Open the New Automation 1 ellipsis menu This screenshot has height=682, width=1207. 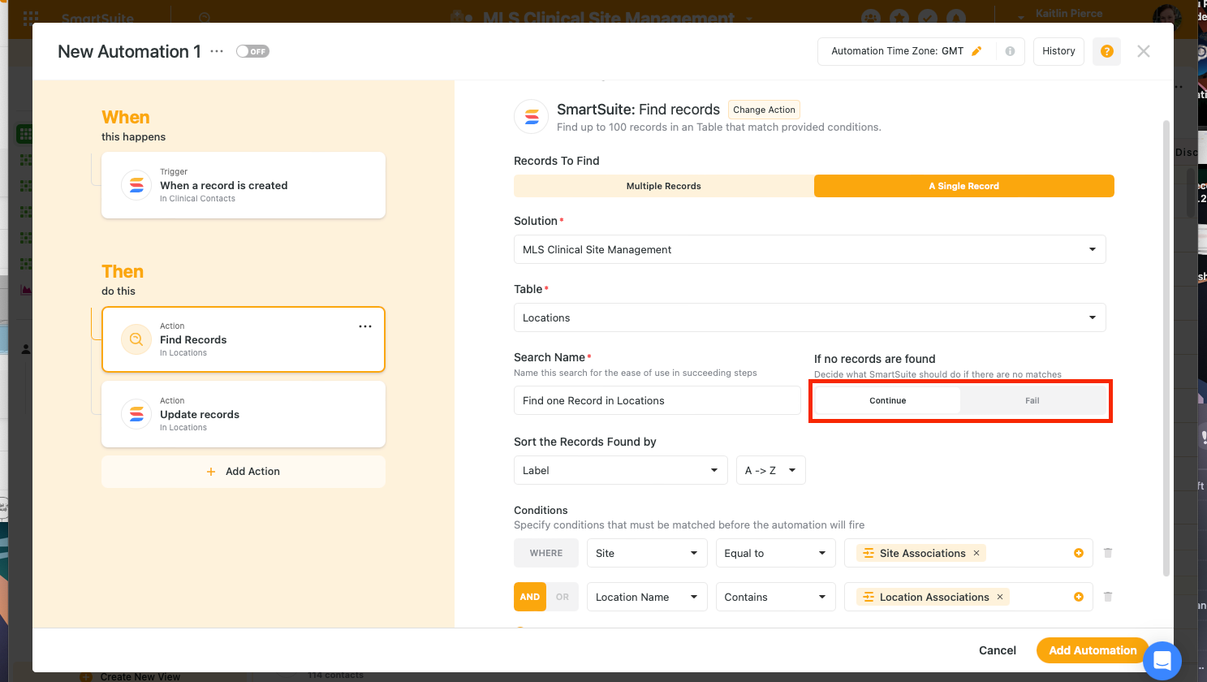[217, 51]
